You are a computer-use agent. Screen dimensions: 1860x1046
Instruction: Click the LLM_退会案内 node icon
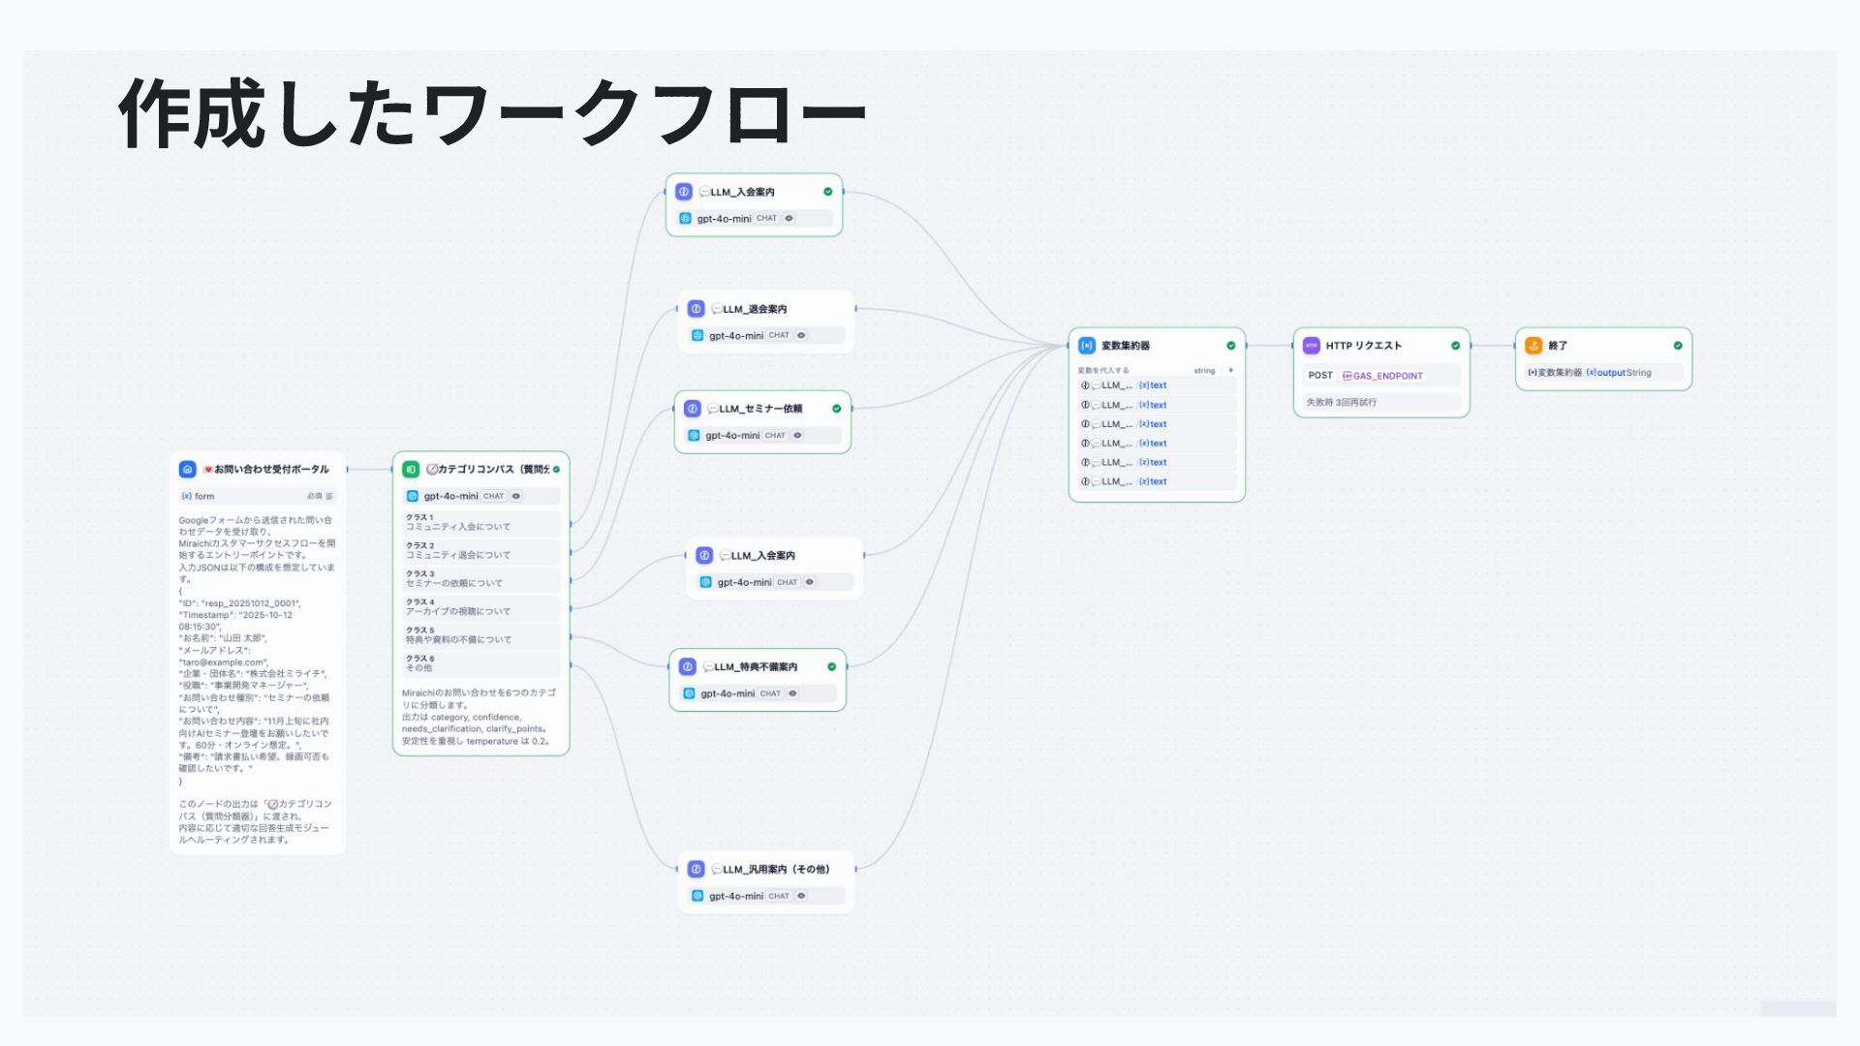click(x=696, y=309)
